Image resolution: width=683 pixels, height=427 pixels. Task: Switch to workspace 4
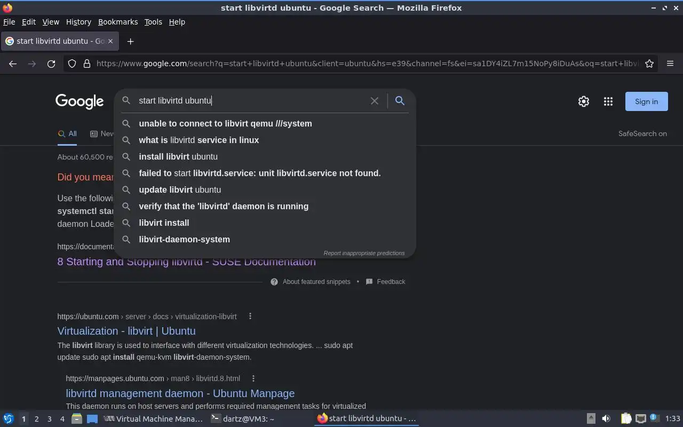(62, 419)
